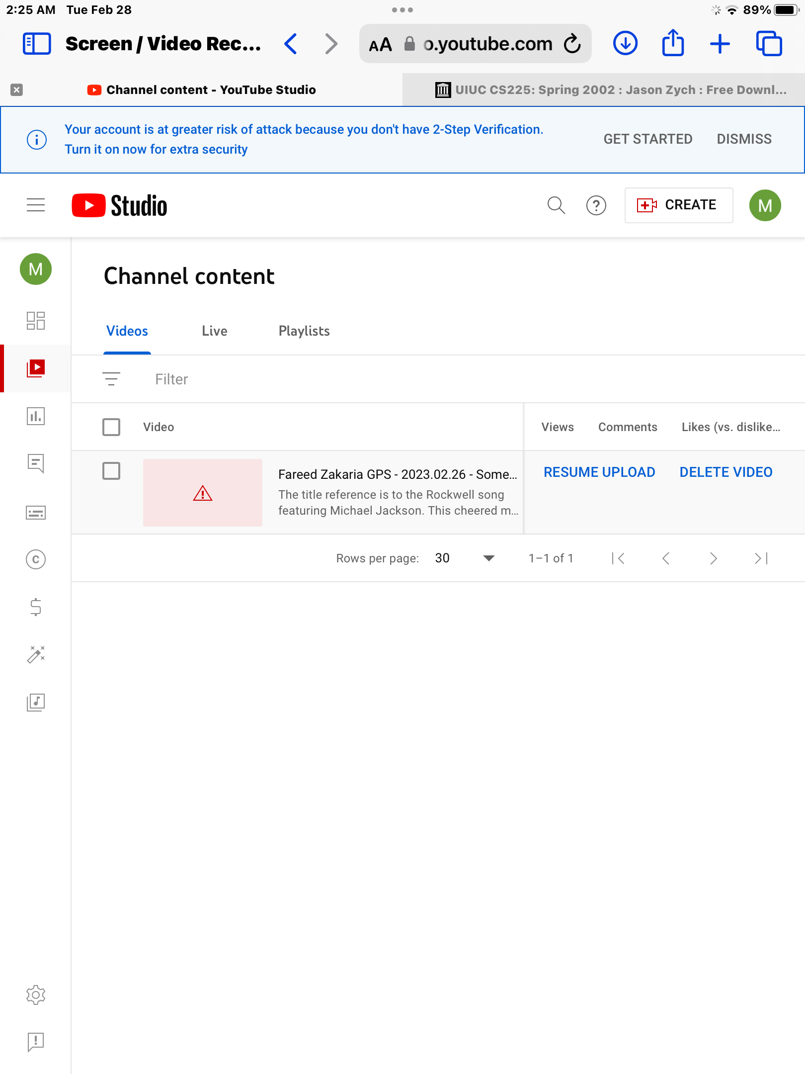The height and width of the screenshot is (1074, 805).
Task: Open the Safari downloads icon
Action: tap(625, 44)
